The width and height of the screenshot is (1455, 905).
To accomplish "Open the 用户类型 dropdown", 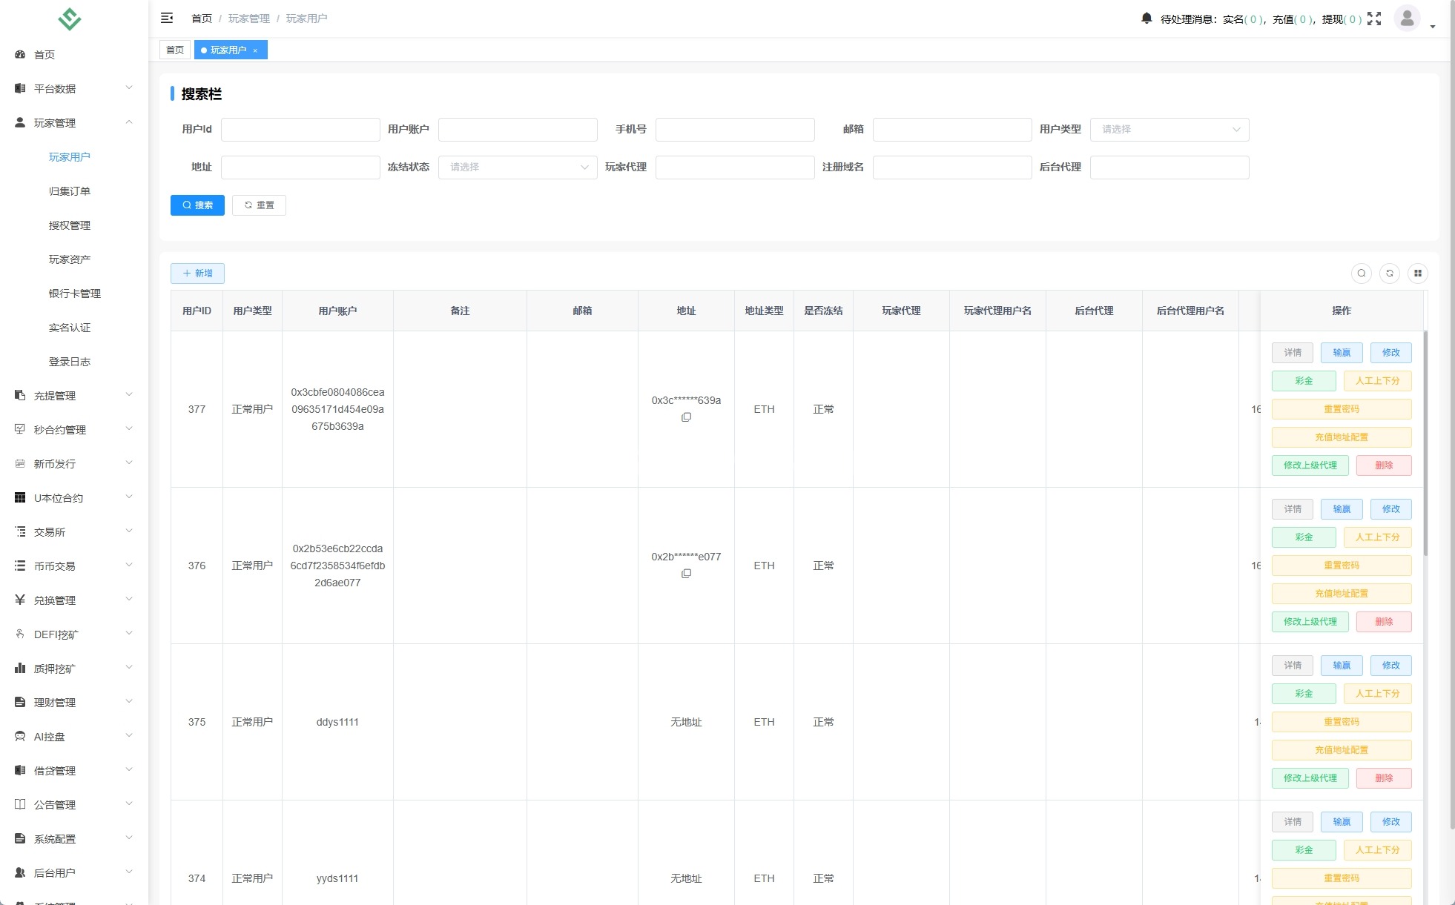I will [1169, 129].
